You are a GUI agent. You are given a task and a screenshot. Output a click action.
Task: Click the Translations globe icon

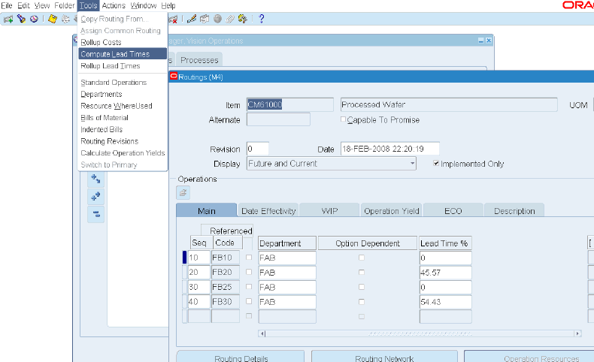tap(217, 19)
